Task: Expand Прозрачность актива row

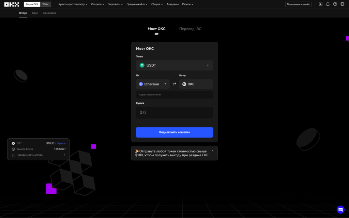Action: [38, 155]
